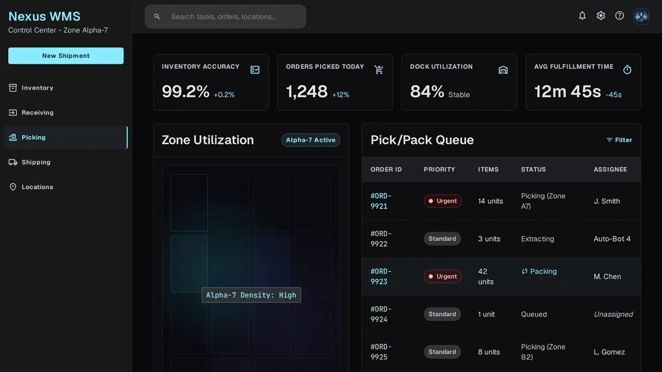Click the Orders Picked Today cart icon
Screen dimensions: 662x372
[379, 70]
